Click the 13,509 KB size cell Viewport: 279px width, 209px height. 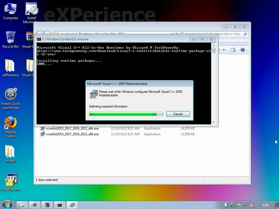coord(187,134)
